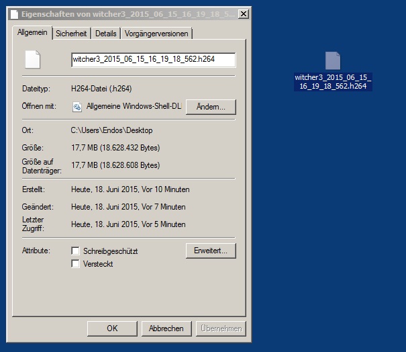Click the file type text H264-Datei (.h264)
Image resolution: width=406 pixels, height=352 pixels.
[101, 89]
